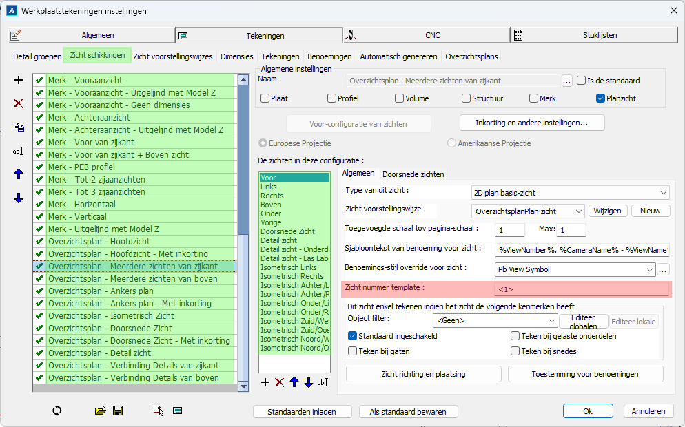Click the copy icon beside the arrangement list
The width and height of the screenshot is (685, 427).
coord(19,127)
